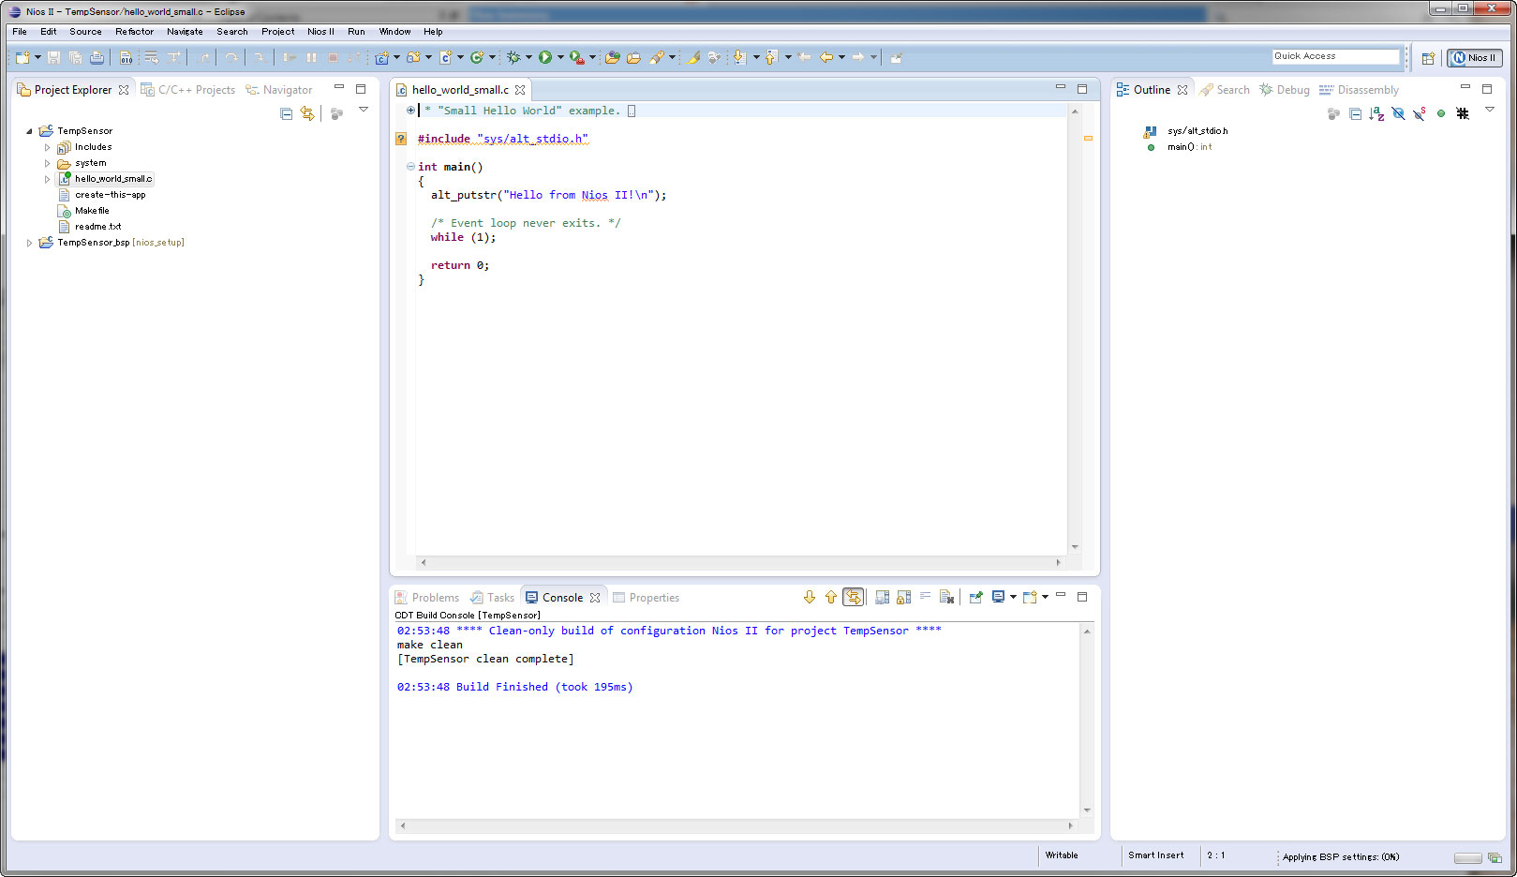Select the Makefile in Project Explorer
Image resolution: width=1517 pixels, height=877 pixels.
click(92, 211)
